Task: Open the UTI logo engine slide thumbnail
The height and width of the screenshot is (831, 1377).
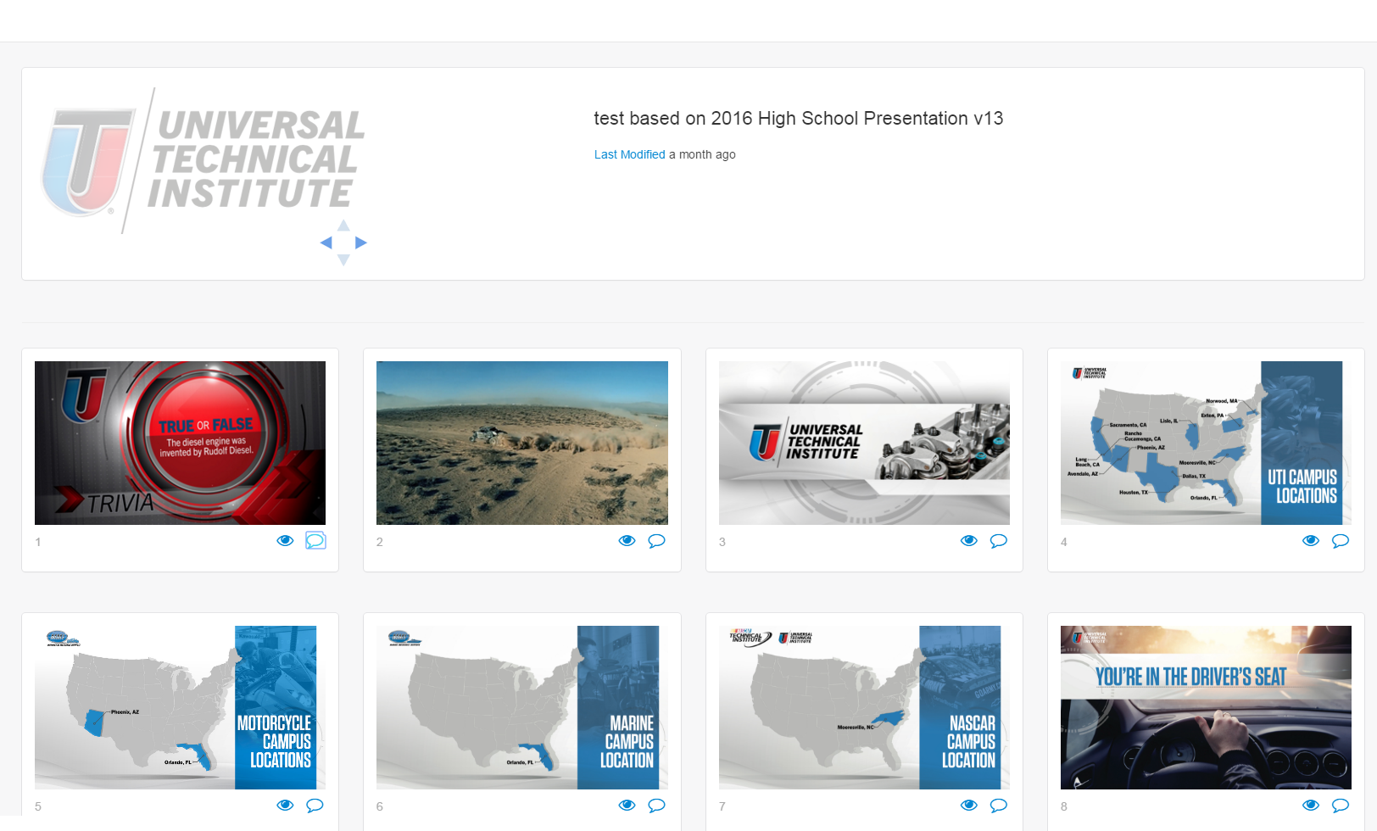Action: pos(864,443)
